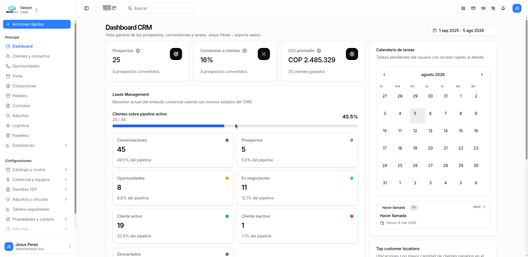Open Logística in the sidebar
Screen dimensions: 528x257
(x=37, y=126)
